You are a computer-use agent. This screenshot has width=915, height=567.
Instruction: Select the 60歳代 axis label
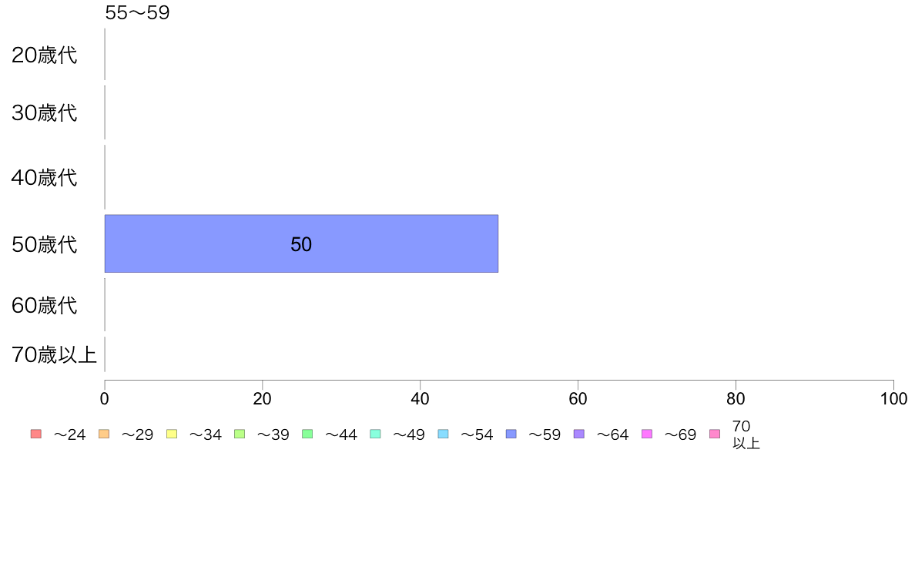pyautogui.click(x=45, y=305)
